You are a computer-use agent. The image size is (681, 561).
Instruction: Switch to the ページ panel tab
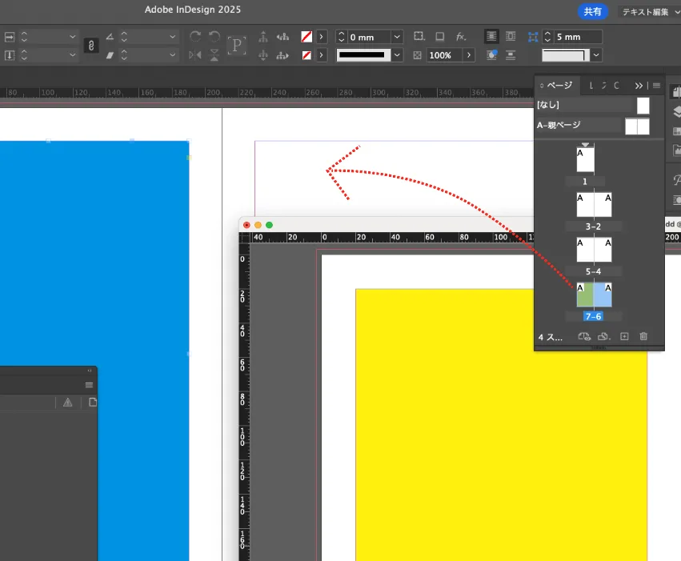click(558, 86)
